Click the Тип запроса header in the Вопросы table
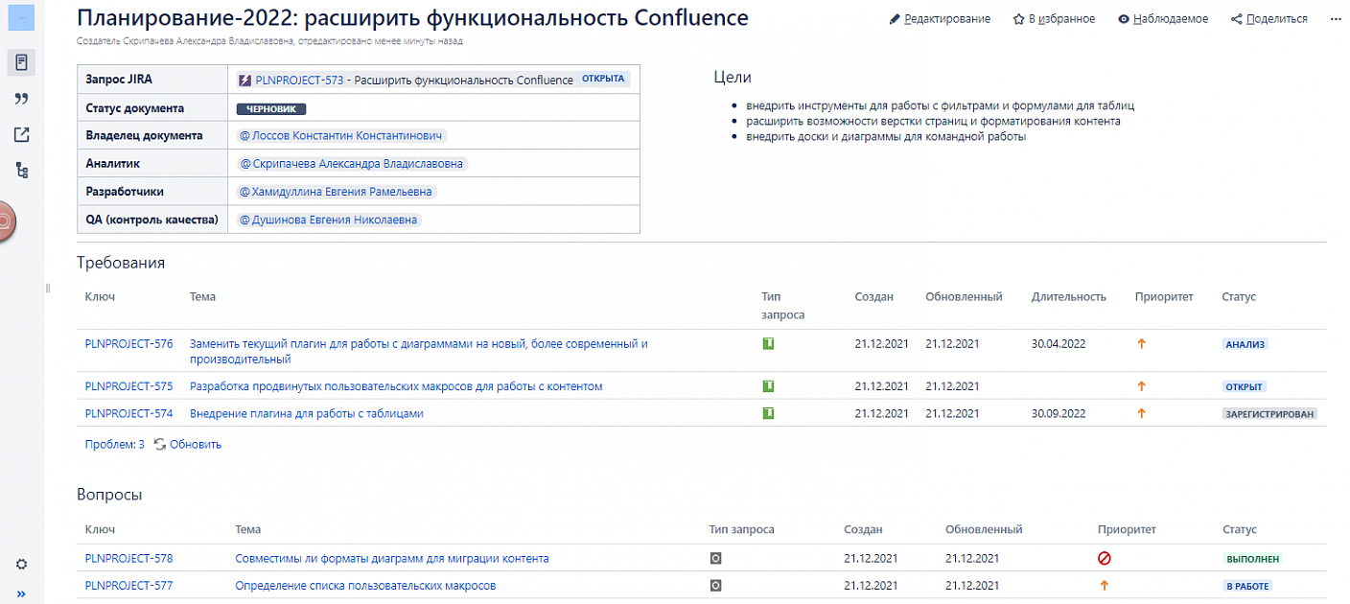 741,529
